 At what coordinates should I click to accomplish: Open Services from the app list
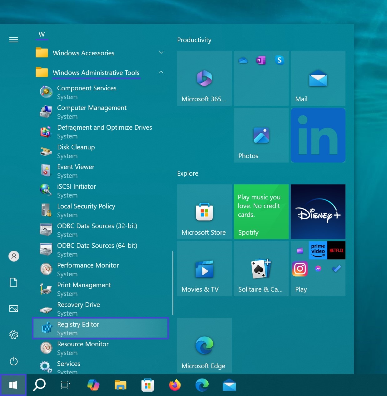point(100,366)
